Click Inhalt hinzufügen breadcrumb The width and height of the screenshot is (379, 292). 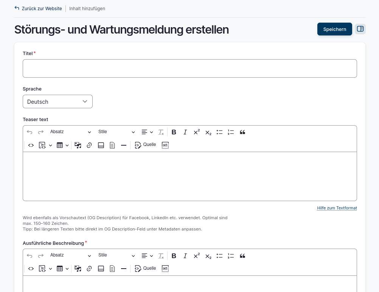click(87, 9)
